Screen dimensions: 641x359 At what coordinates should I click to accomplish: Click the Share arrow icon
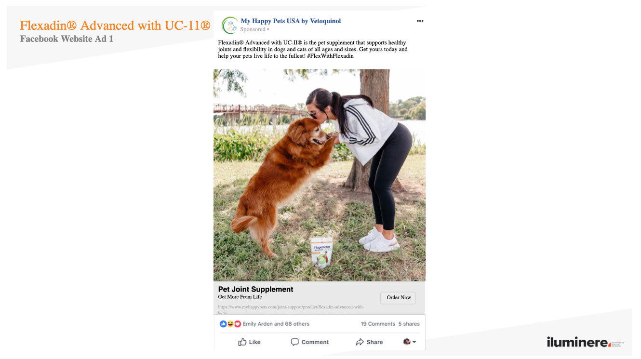360,342
